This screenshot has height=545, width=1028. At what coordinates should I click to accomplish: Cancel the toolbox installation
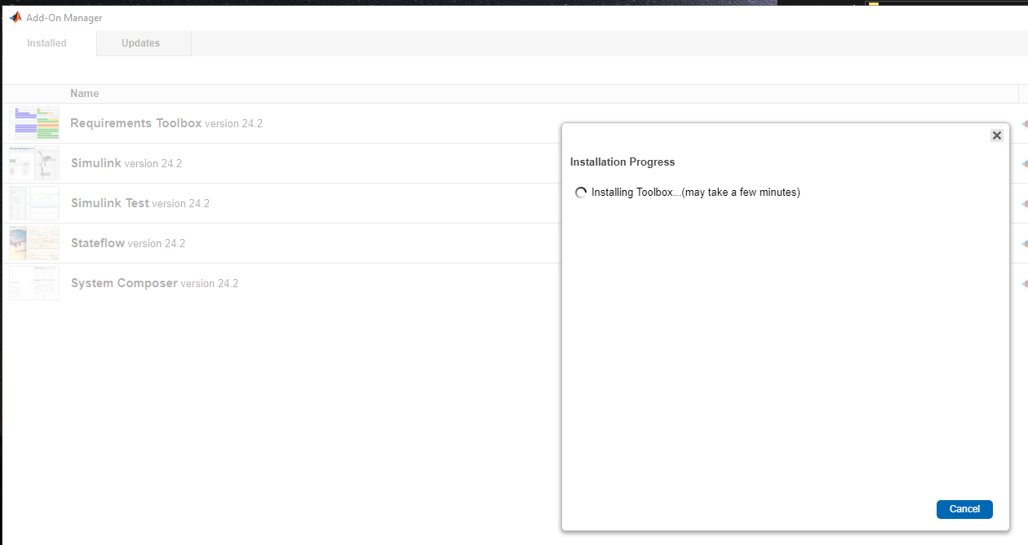click(x=964, y=509)
